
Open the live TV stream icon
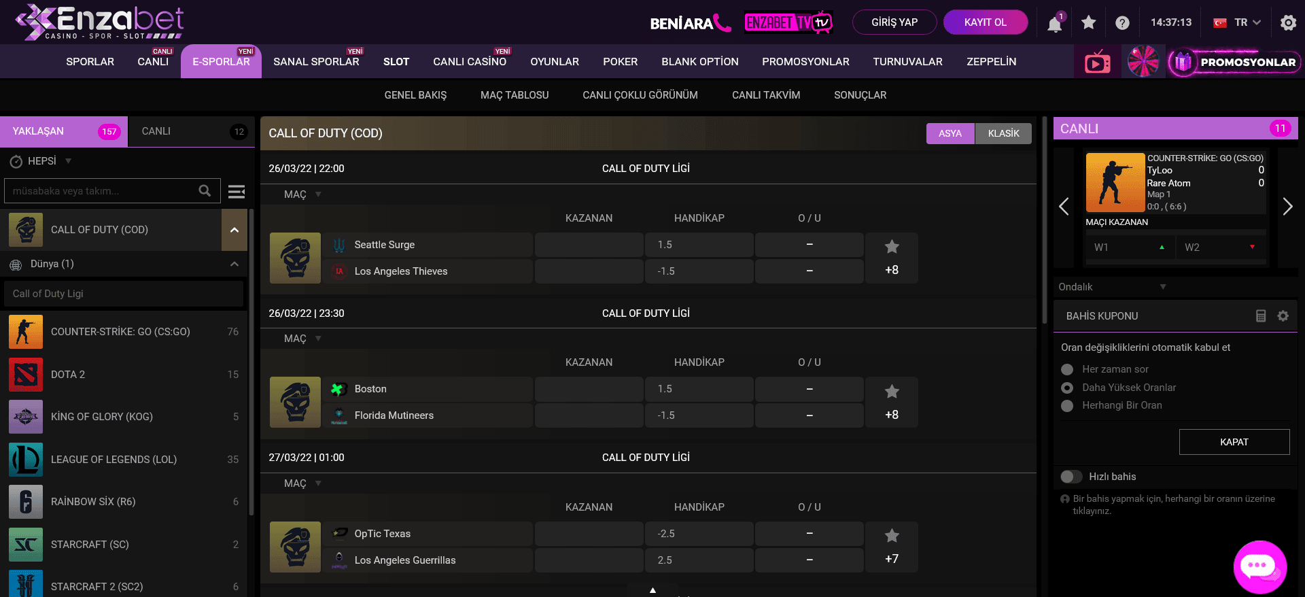(x=1097, y=62)
